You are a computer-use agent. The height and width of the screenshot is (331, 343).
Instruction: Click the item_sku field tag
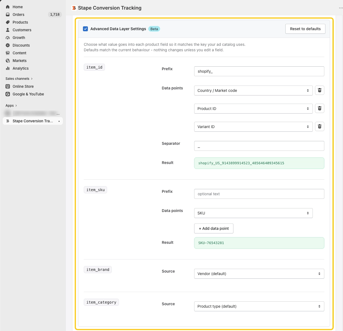[x=95, y=190]
